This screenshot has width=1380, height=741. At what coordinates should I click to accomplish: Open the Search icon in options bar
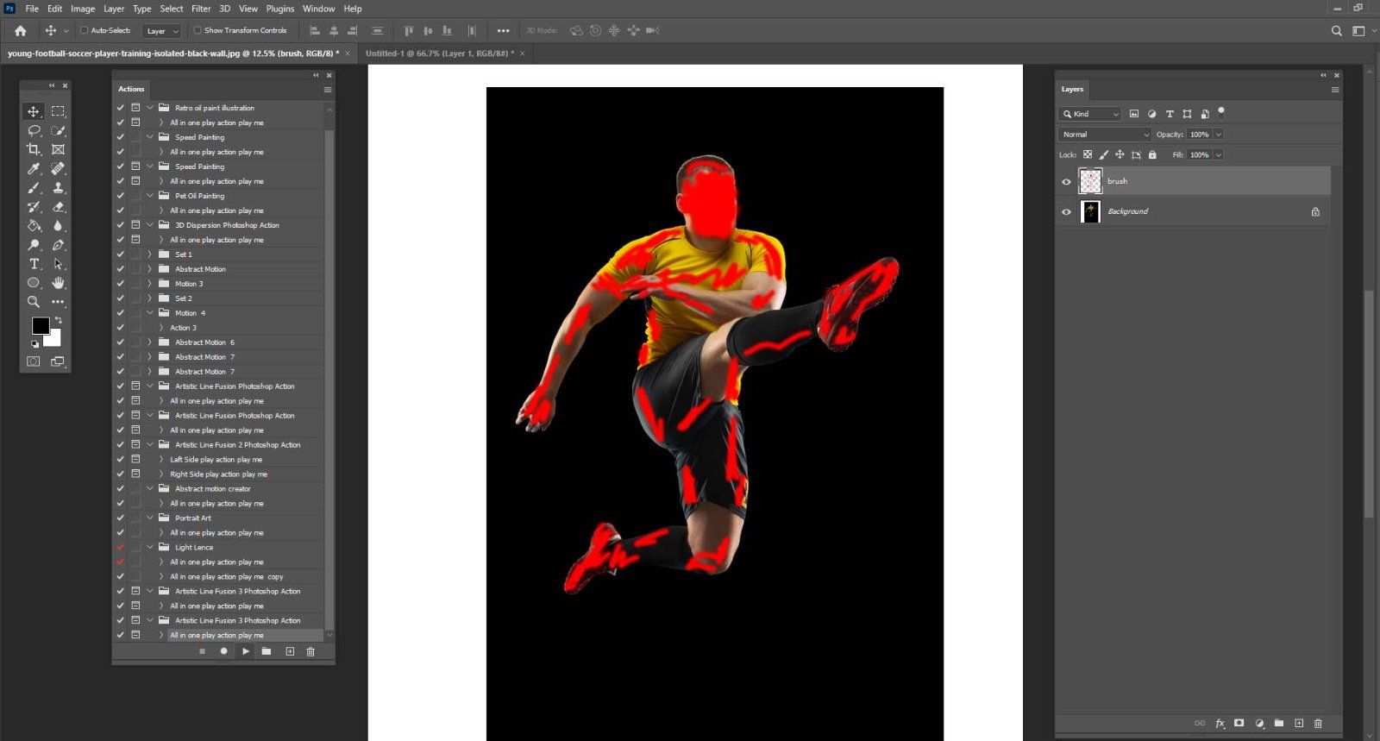[1336, 30]
